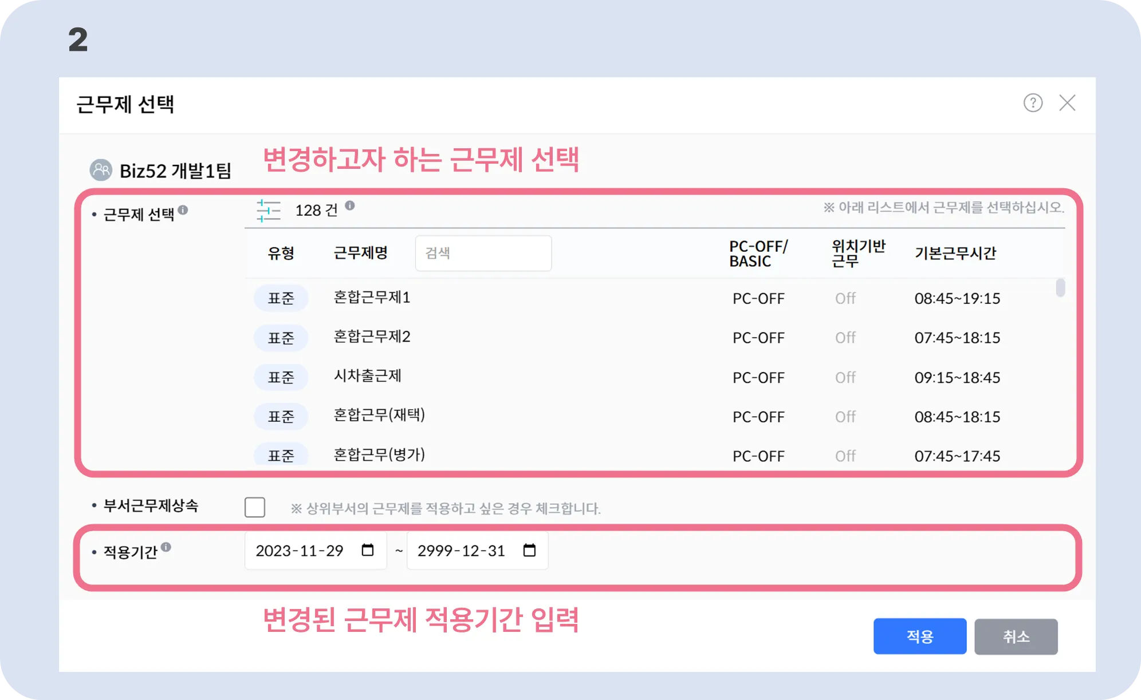This screenshot has width=1141, height=700.
Task: Select the 혼합근무제2 work schedule row
Action: (372, 337)
